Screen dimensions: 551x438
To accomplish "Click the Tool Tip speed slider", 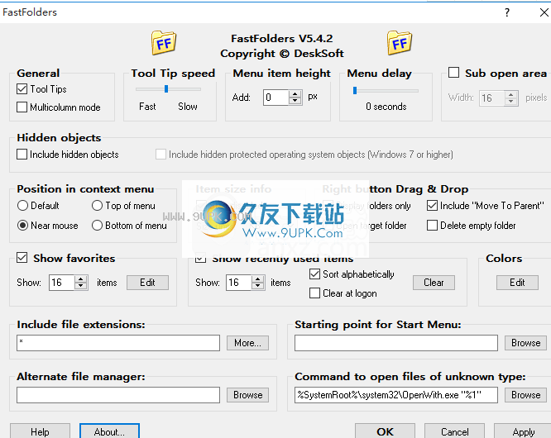I will pos(168,89).
